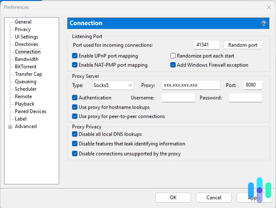The image size is (276, 208).
Task: Check Randomize port each start
Action: click(x=173, y=56)
